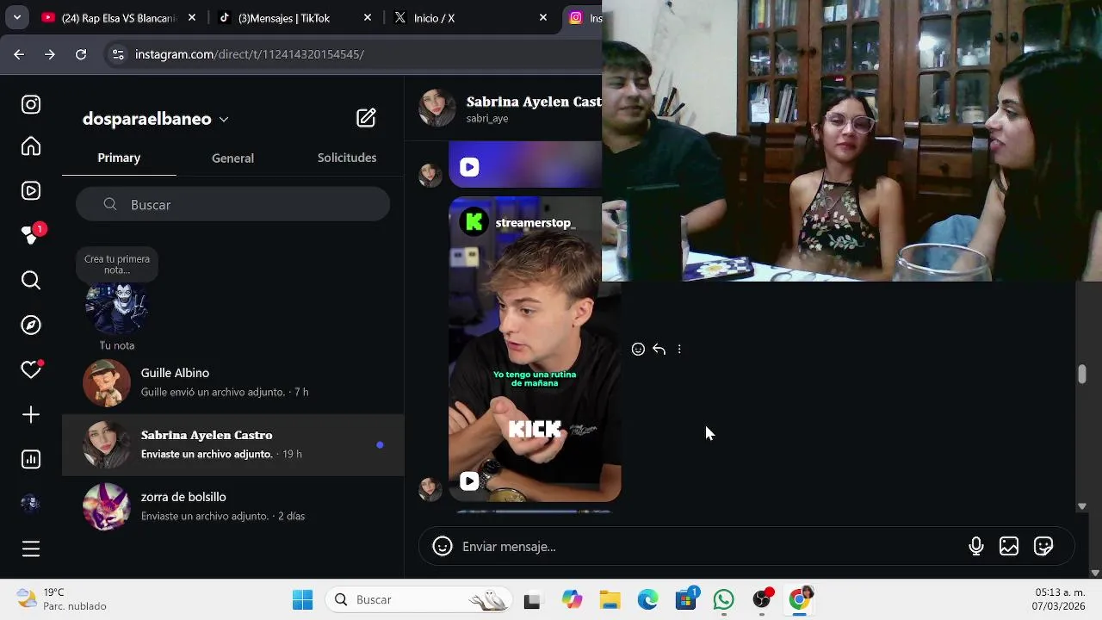Open WhatsApp from taskbar
Image resolution: width=1102 pixels, height=620 pixels.
723,599
